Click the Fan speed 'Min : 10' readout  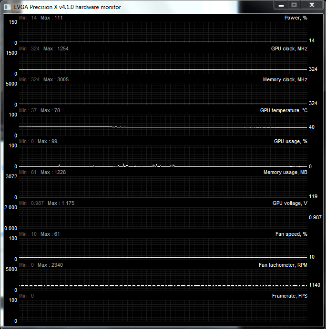[x=28, y=234]
